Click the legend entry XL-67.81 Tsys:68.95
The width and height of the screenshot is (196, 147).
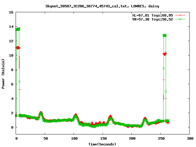(x=153, y=15)
